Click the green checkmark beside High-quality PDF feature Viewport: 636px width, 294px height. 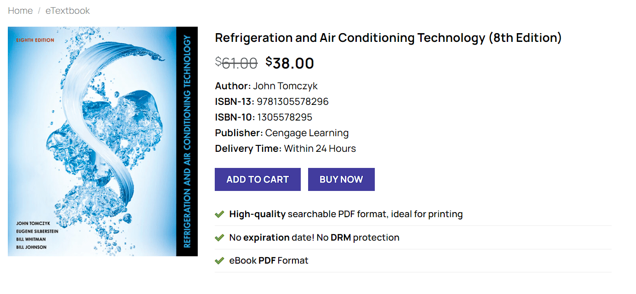[219, 214]
